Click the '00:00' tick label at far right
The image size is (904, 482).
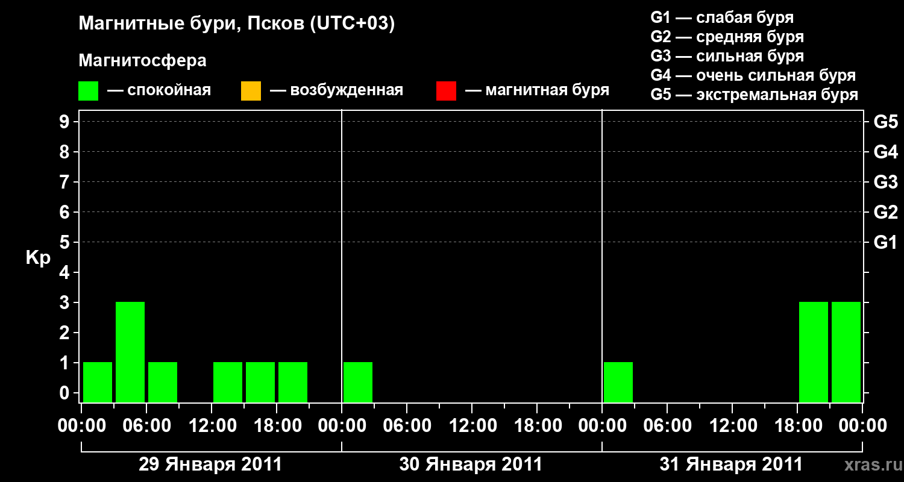(x=862, y=426)
